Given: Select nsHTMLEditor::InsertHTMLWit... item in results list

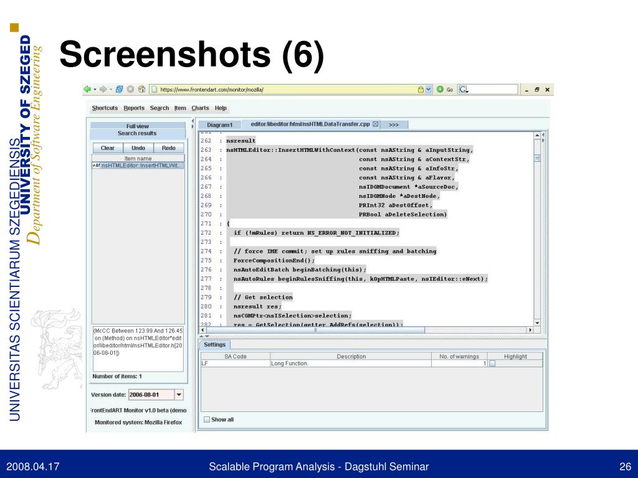Looking at the screenshot, I should [138, 166].
